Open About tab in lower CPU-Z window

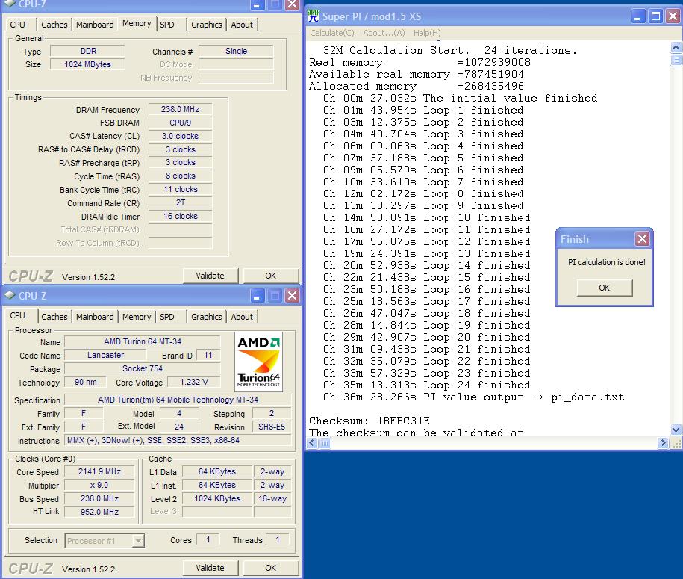(x=242, y=317)
